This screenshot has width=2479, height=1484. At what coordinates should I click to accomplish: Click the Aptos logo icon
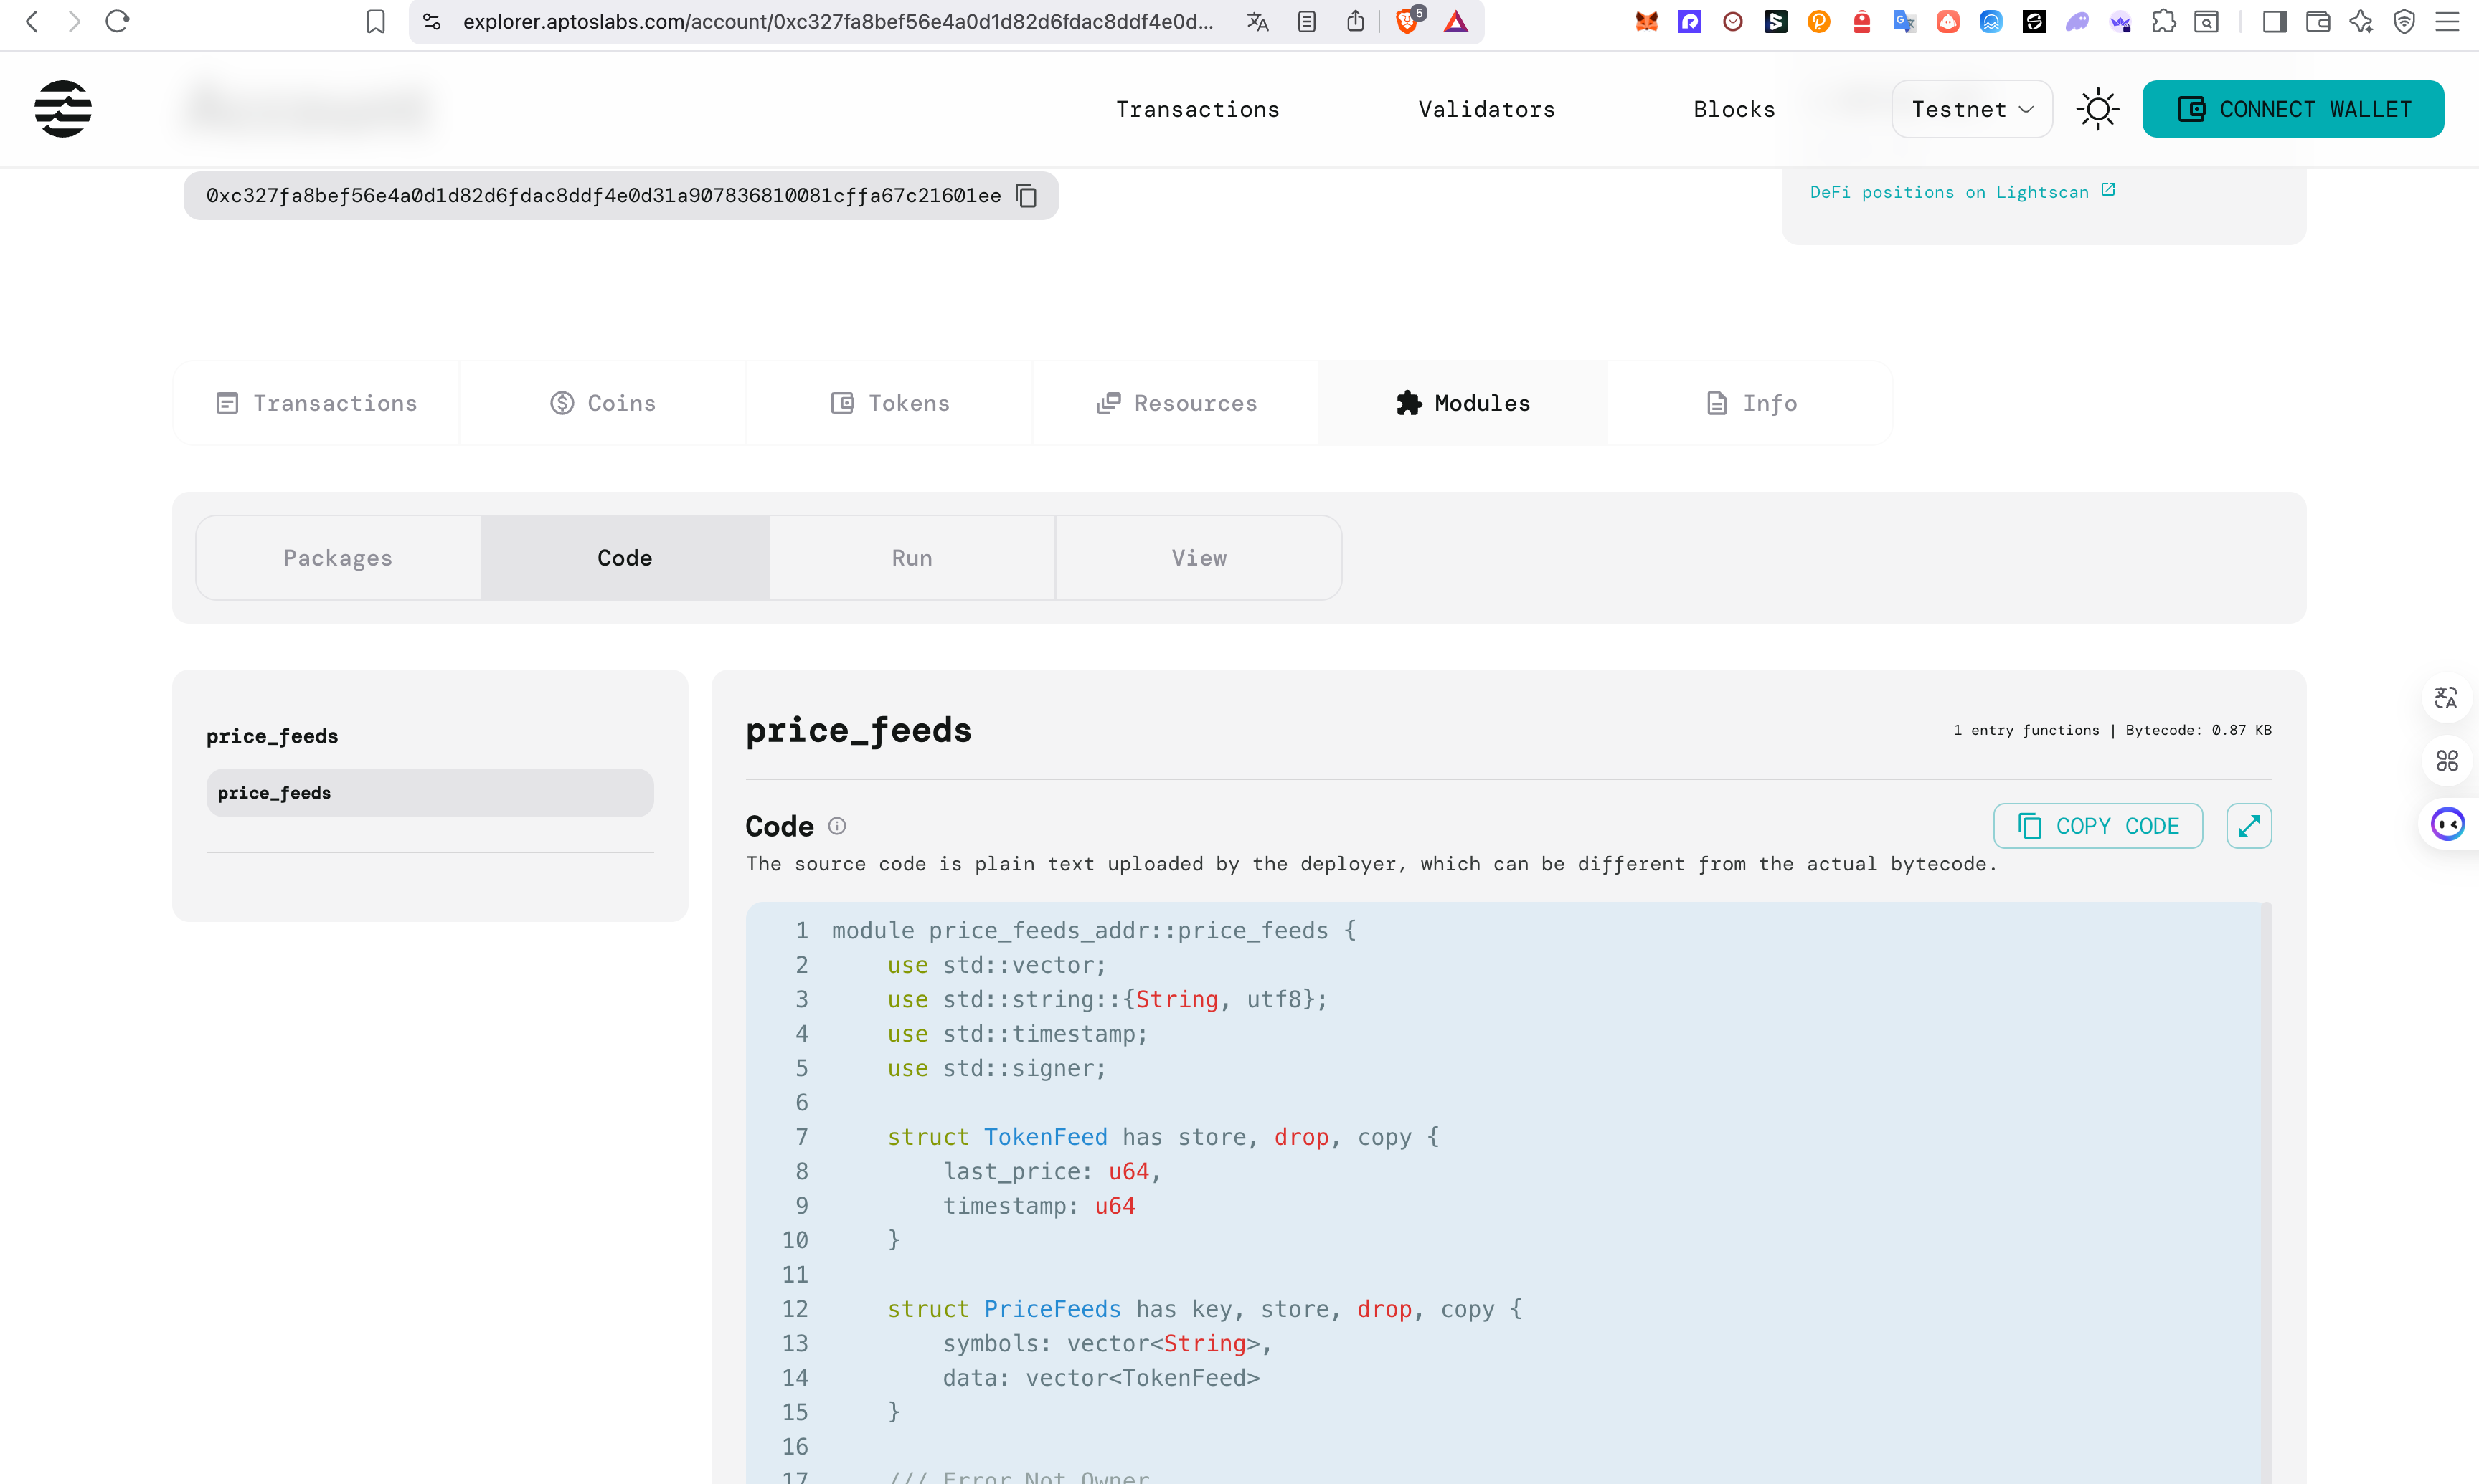click(x=63, y=108)
